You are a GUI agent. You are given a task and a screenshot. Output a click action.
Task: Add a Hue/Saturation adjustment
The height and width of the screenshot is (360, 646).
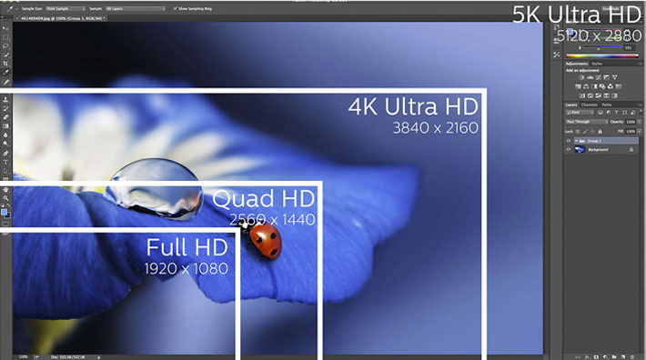click(578, 86)
